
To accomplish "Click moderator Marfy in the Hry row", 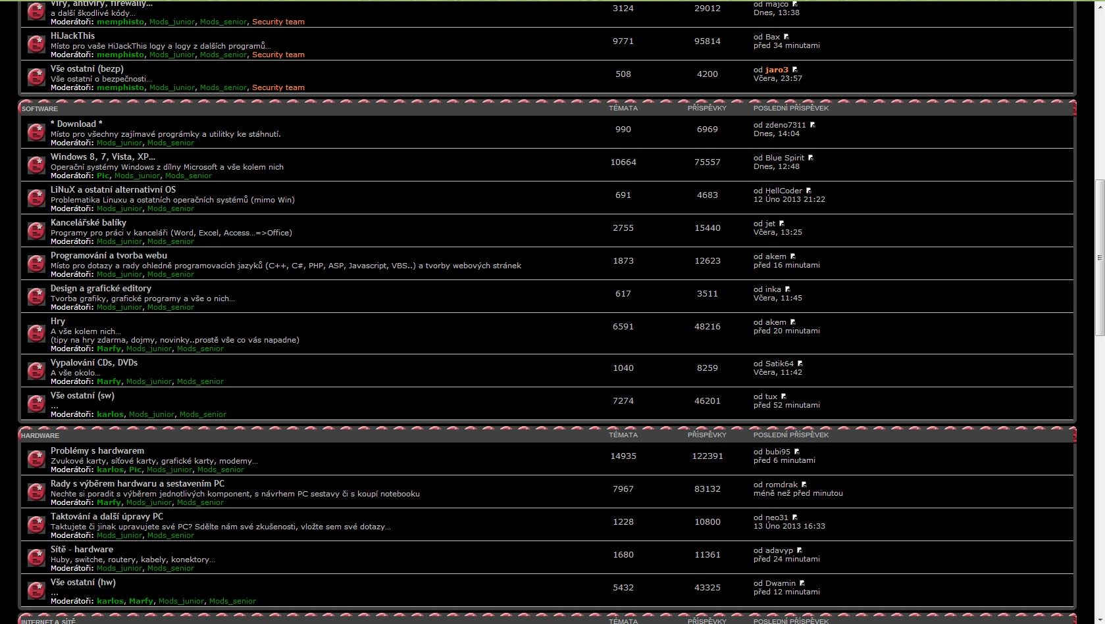I will coord(109,348).
